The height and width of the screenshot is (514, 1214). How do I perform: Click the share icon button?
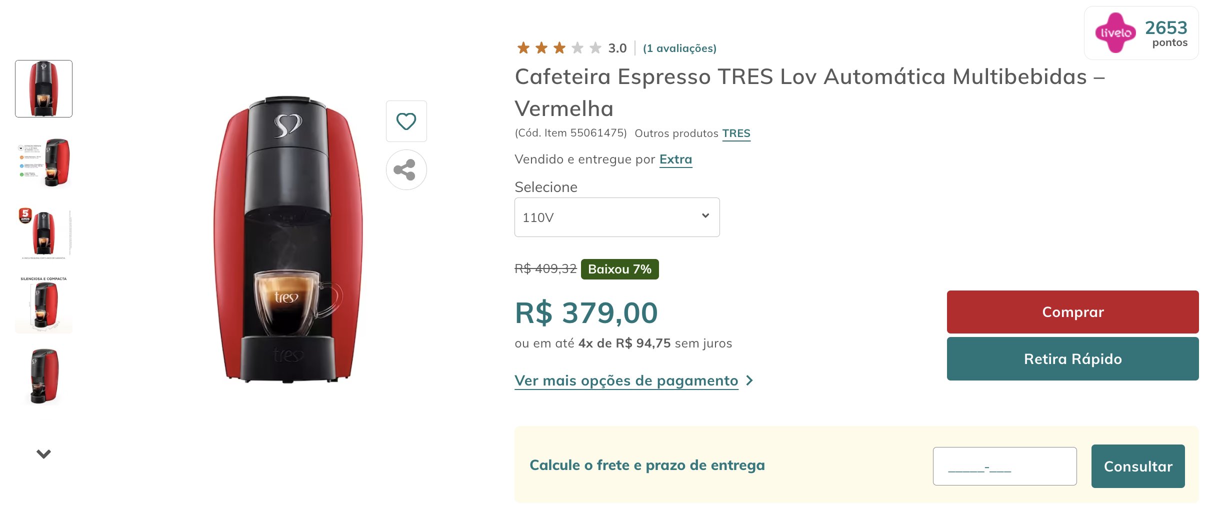coord(406,170)
